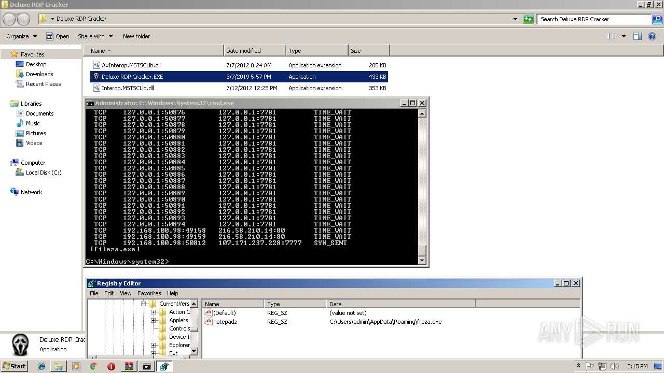Click the Start button
Image resolution: width=664 pixels, height=373 pixels.
[x=15, y=366]
